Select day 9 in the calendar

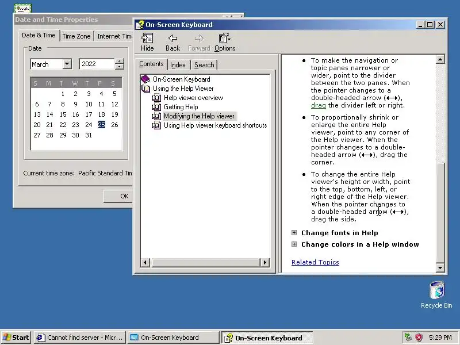(76, 104)
